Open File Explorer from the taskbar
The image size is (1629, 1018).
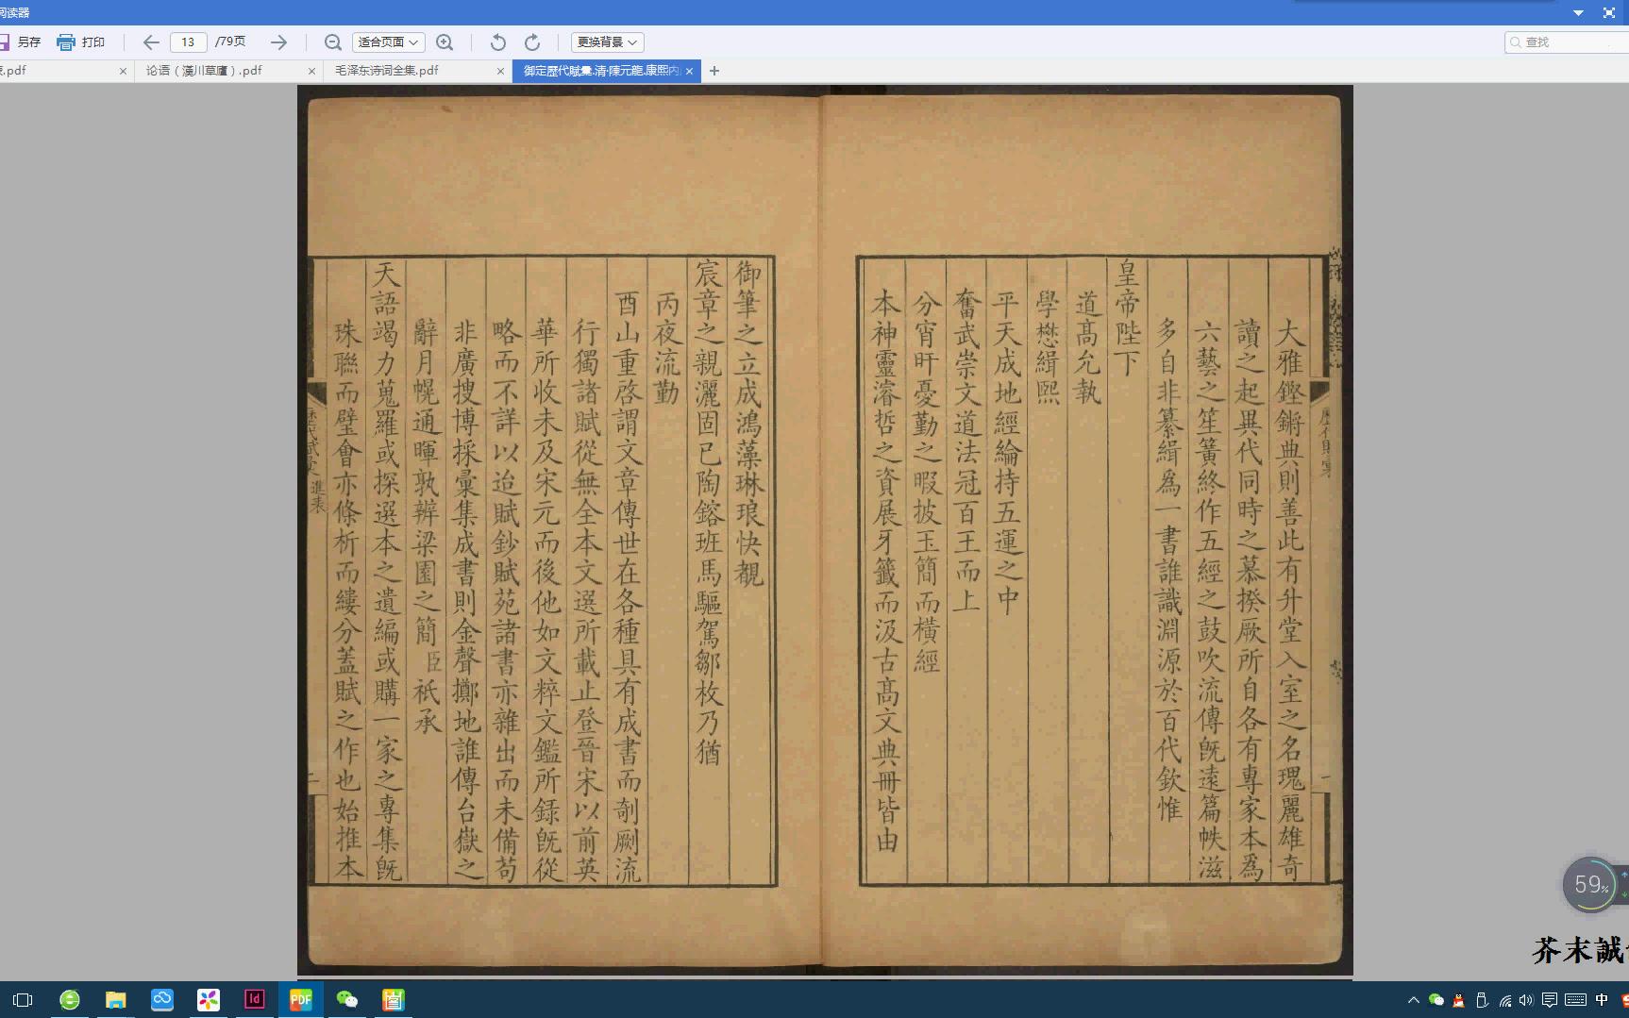tap(115, 1000)
